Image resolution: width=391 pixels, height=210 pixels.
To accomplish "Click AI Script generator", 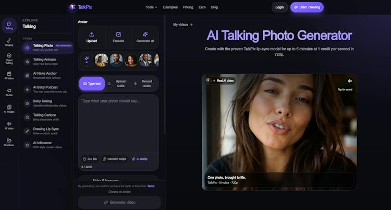I will (x=140, y=159).
